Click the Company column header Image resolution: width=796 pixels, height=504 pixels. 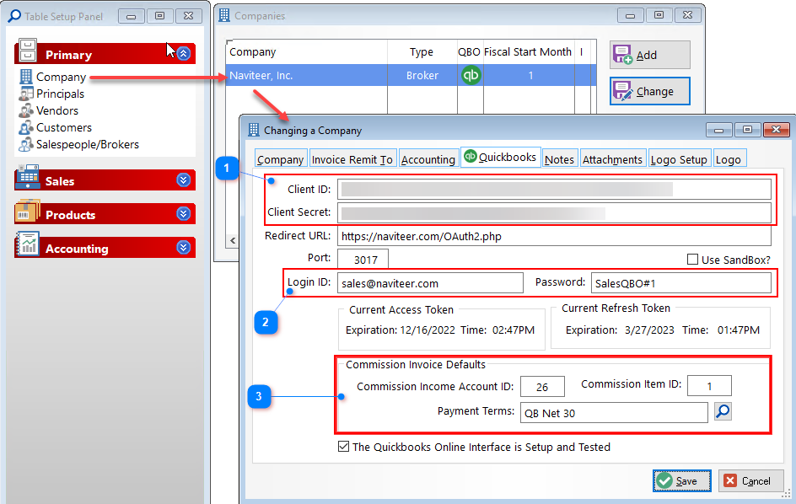(x=307, y=51)
